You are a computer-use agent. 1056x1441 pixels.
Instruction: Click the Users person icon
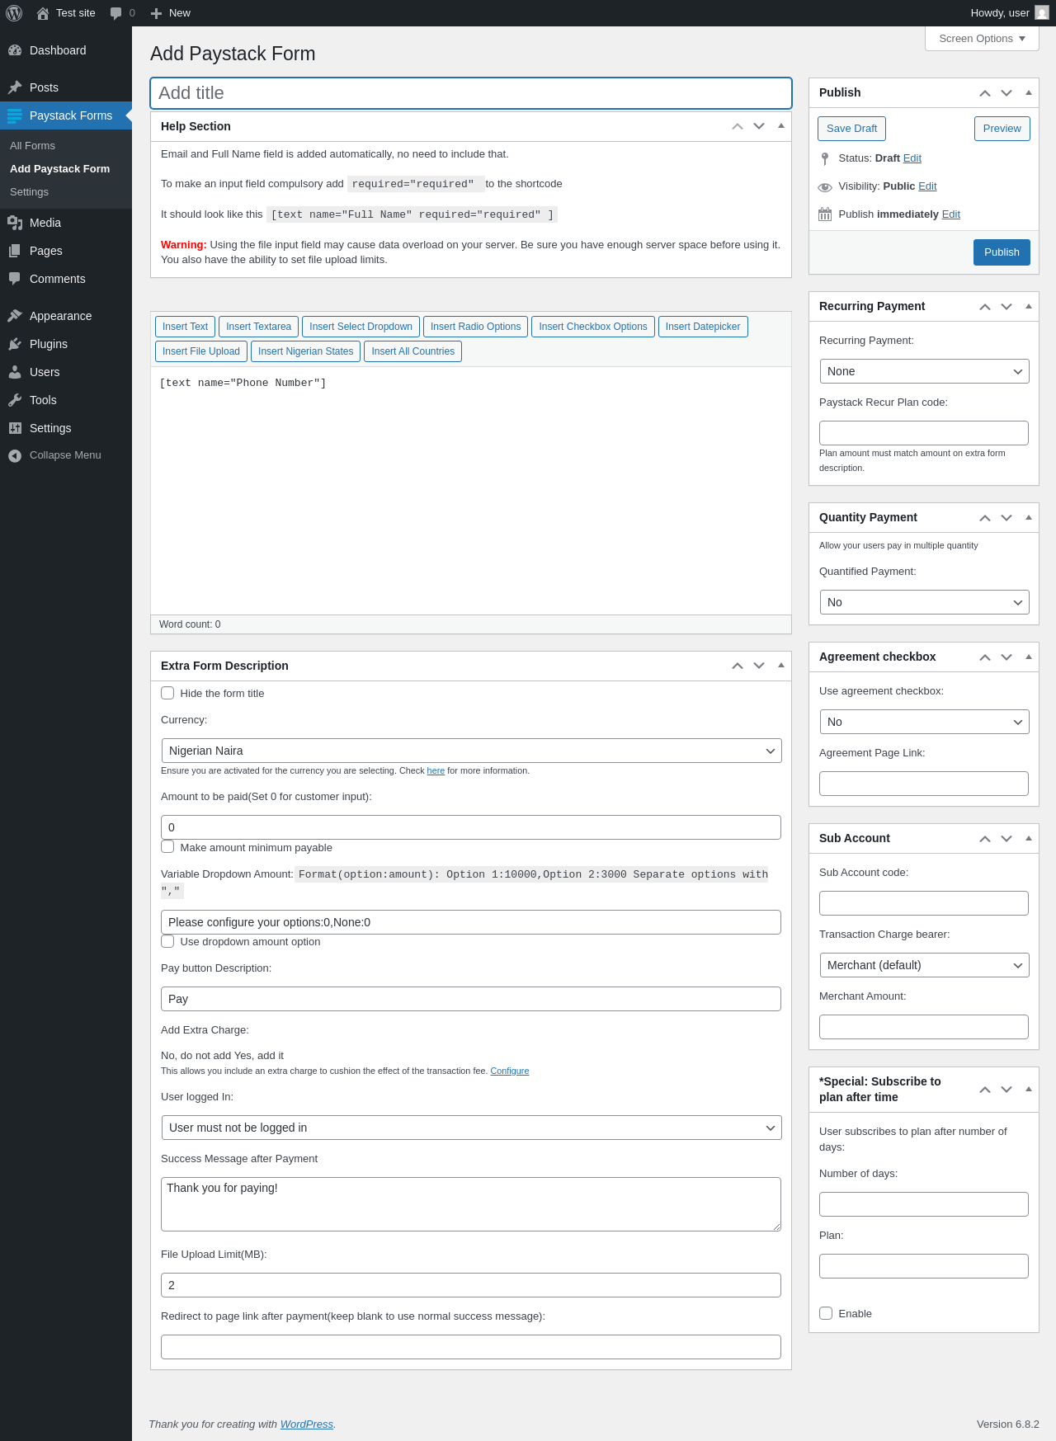(x=15, y=372)
